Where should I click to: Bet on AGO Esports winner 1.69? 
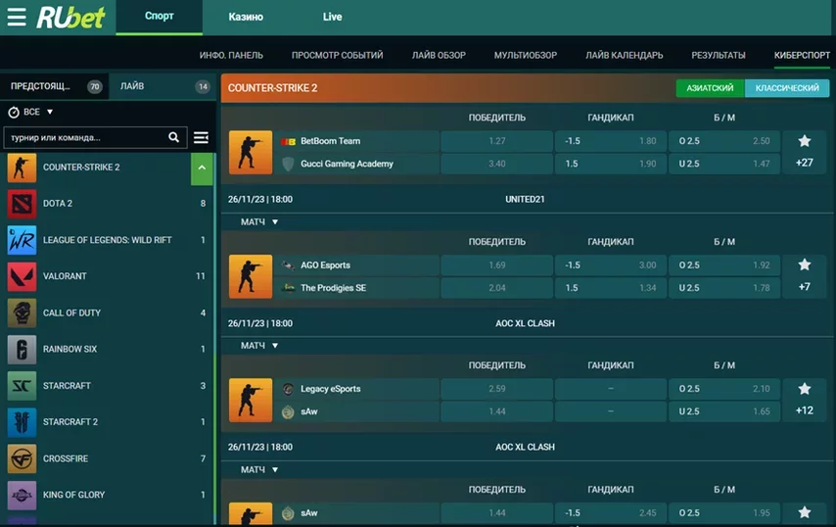pyautogui.click(x=496, y=265)
